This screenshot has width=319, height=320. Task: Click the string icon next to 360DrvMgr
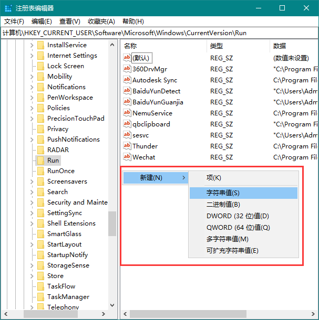127,69
